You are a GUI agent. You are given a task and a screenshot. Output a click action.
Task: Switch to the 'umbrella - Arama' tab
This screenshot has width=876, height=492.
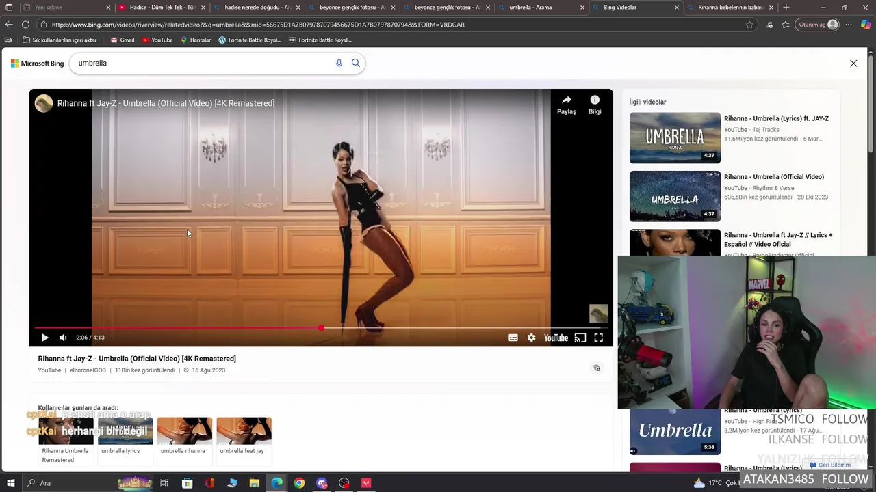(x=541, y=8)
